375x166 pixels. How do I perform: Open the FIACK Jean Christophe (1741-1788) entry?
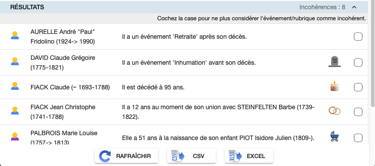click(63, 112)
